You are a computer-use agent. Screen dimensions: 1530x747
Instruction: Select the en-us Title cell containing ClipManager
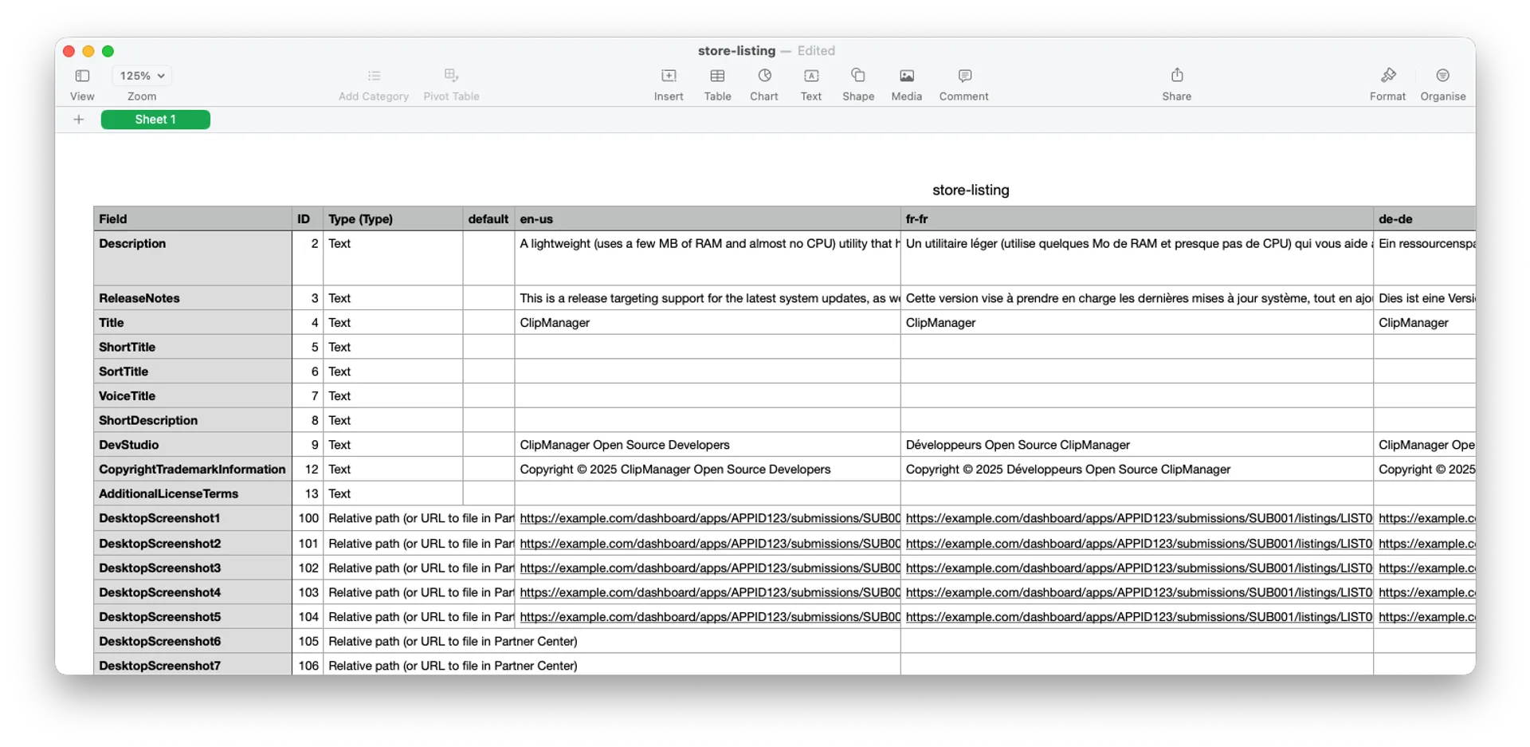tap(707, 323)
